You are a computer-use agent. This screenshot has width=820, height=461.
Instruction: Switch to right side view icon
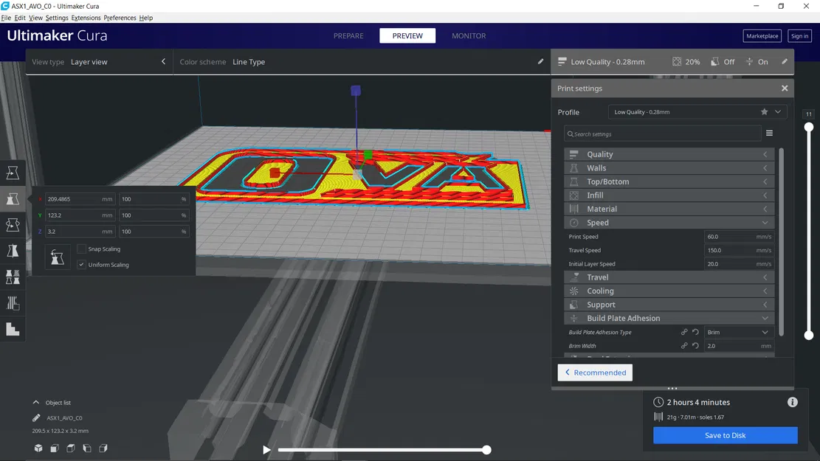(103, 448)
